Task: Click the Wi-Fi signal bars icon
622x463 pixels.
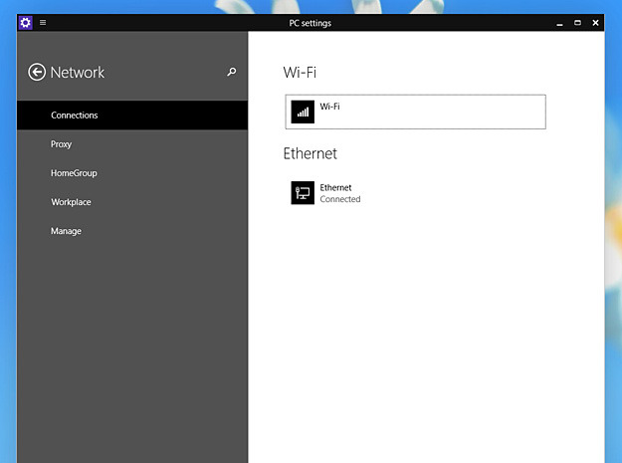Action: click(303, 112)
